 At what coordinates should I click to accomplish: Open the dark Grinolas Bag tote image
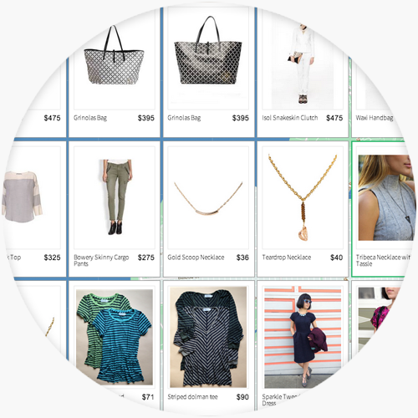pyautogui.click(x=208, y=50)
